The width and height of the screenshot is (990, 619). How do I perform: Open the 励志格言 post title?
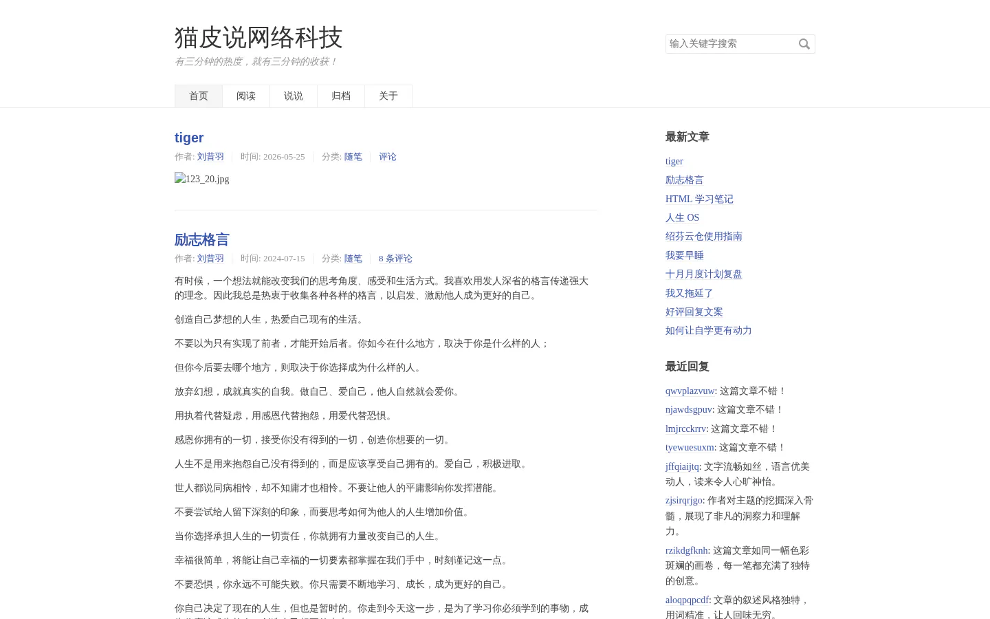coord(201,239)
